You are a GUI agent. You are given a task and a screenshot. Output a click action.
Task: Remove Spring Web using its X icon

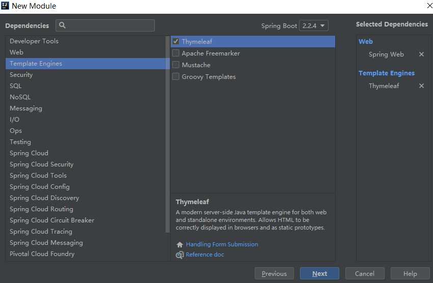coord(421,54)
